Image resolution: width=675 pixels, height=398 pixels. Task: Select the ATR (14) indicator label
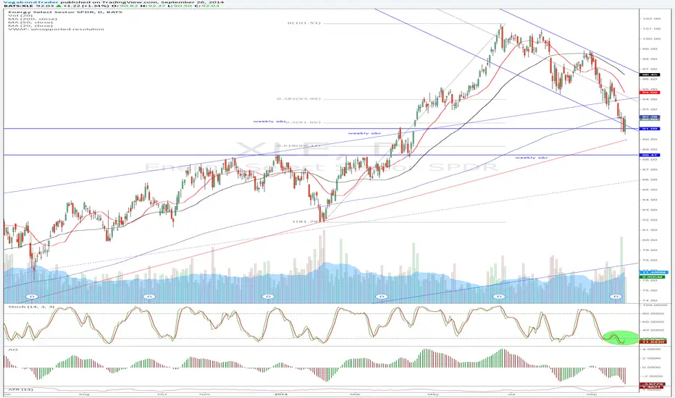coord(21,389)
